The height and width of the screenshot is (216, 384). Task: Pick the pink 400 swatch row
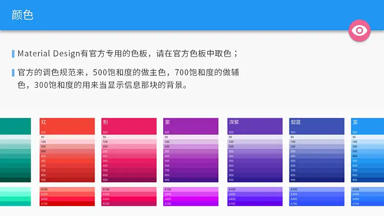pyautogui.click(x=129, y=156)
